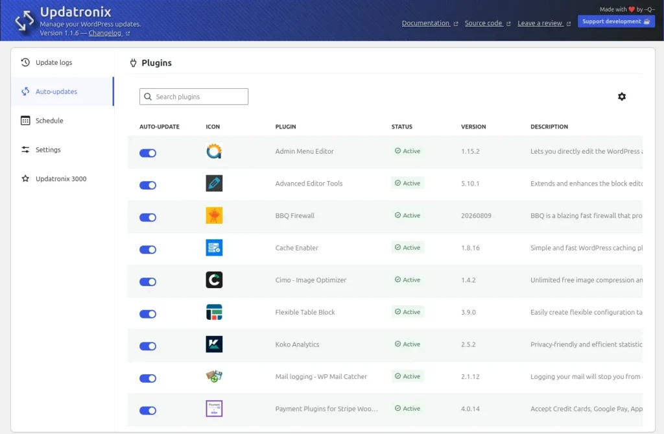Click version 20260809 of BBQ Firewall
This screenshot has width=664, height=434.
tap(476, 216)
